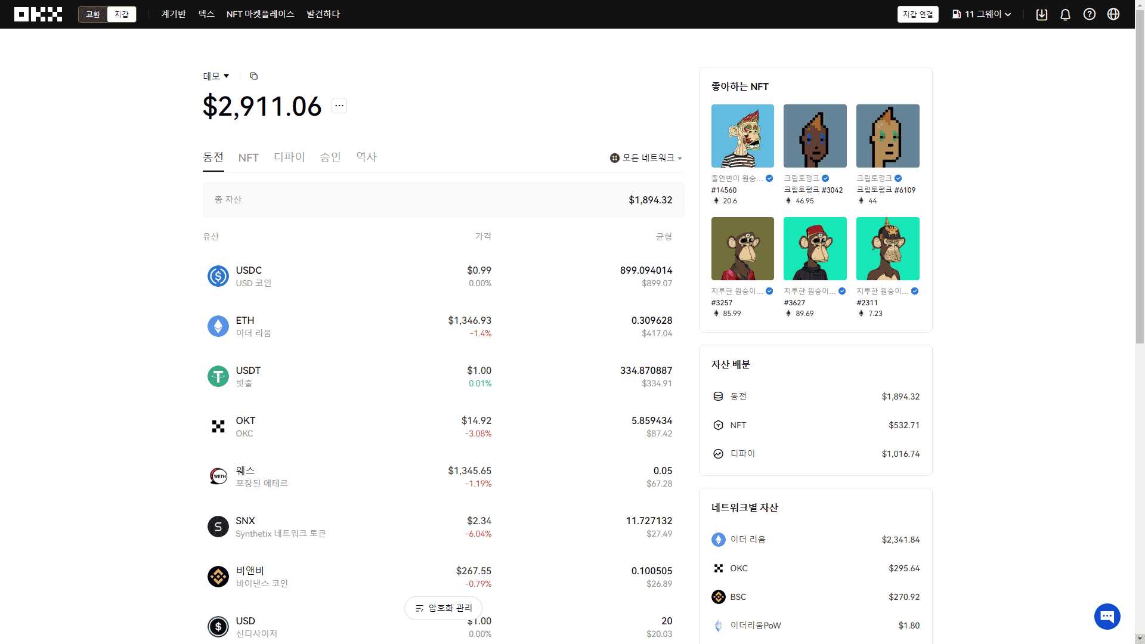Click the BNB coin icon
This screenshot has height=644, width=1145.
pyautogui.click(x=218, y=577)
